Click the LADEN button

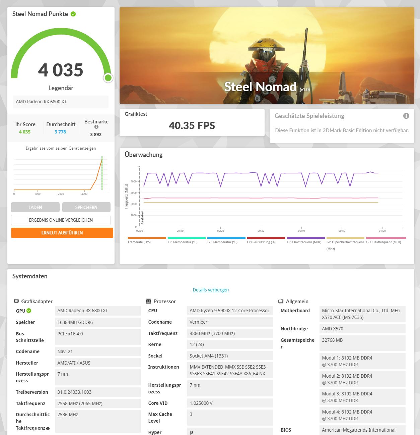pyautogui.click(x=35, y=207)
